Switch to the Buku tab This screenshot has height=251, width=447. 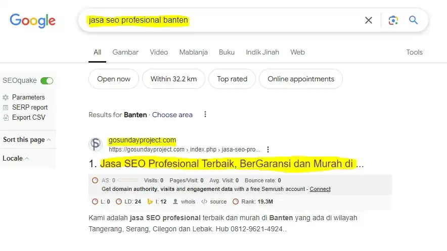tap(227, 53)
